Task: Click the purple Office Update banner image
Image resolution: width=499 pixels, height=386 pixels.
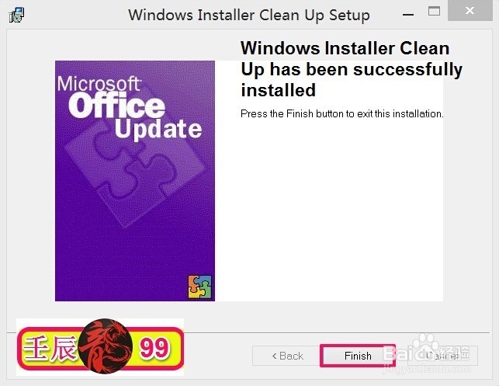Action: click(x=135, y=181)
